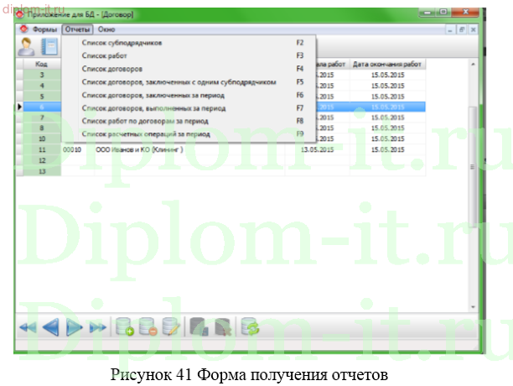Click the row indicator arrow for row 6

19,107
